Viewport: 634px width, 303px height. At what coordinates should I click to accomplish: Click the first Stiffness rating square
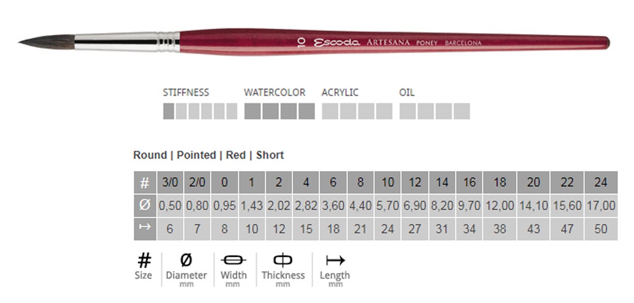click(168, 111)
